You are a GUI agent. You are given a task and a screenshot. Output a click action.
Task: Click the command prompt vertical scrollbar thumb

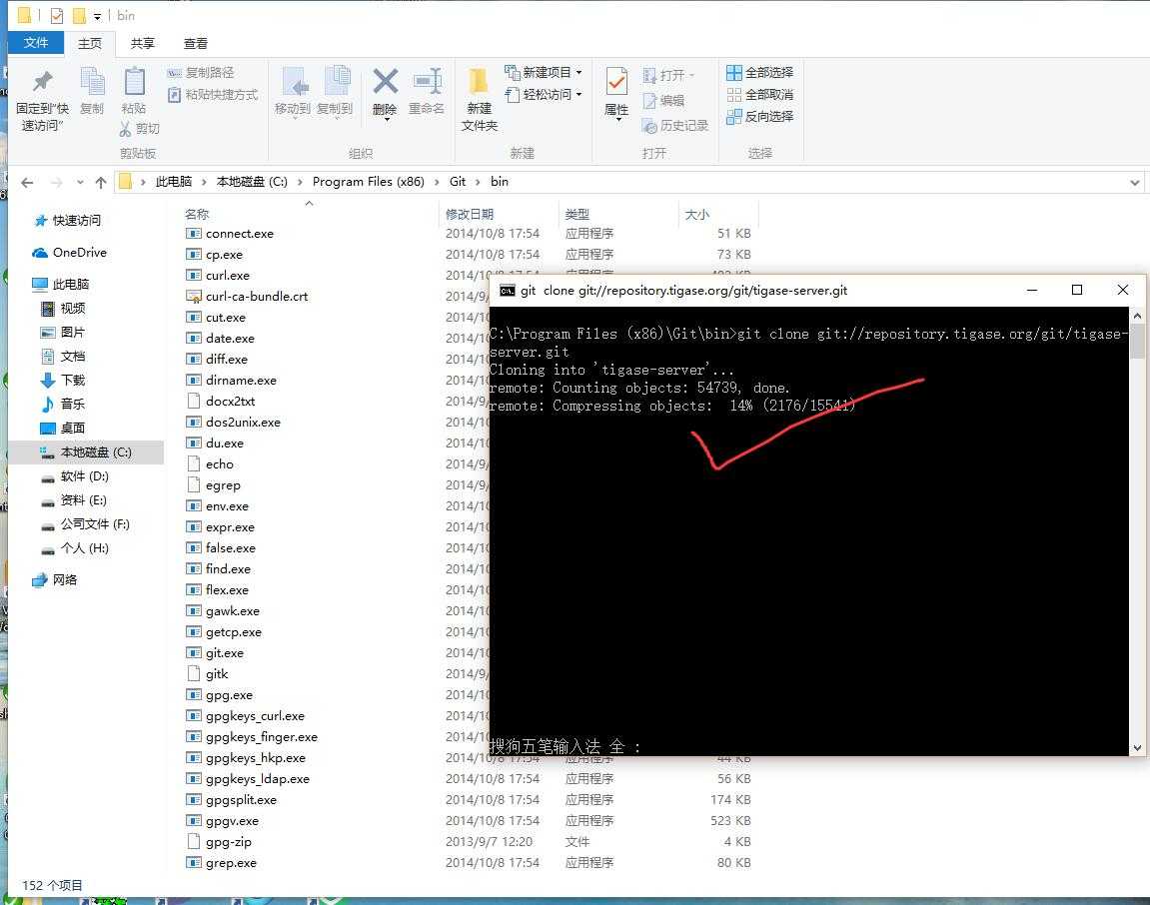(1137, 342)
